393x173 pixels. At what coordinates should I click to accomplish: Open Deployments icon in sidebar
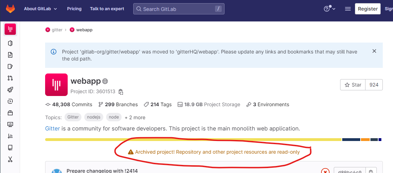[x=10, y=101]
